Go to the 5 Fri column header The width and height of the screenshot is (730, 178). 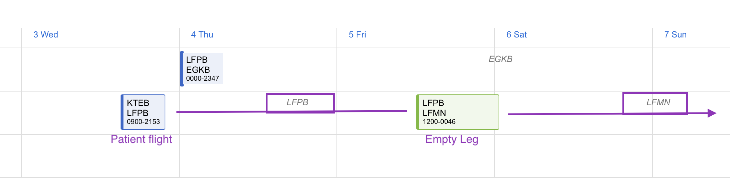click(357, 35)
